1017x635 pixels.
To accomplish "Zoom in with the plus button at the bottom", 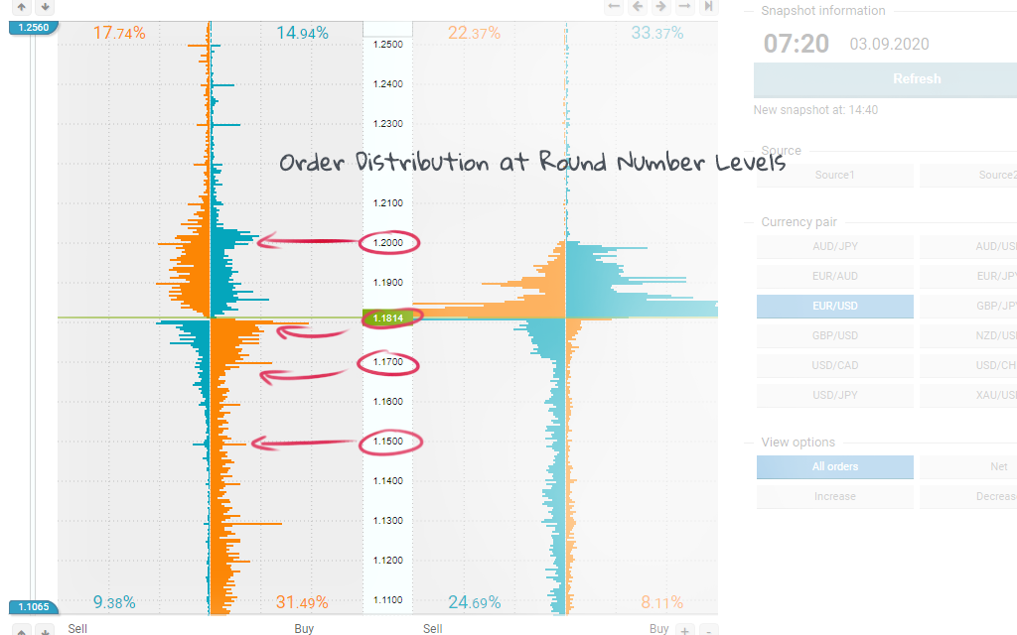I will point(684,629).
